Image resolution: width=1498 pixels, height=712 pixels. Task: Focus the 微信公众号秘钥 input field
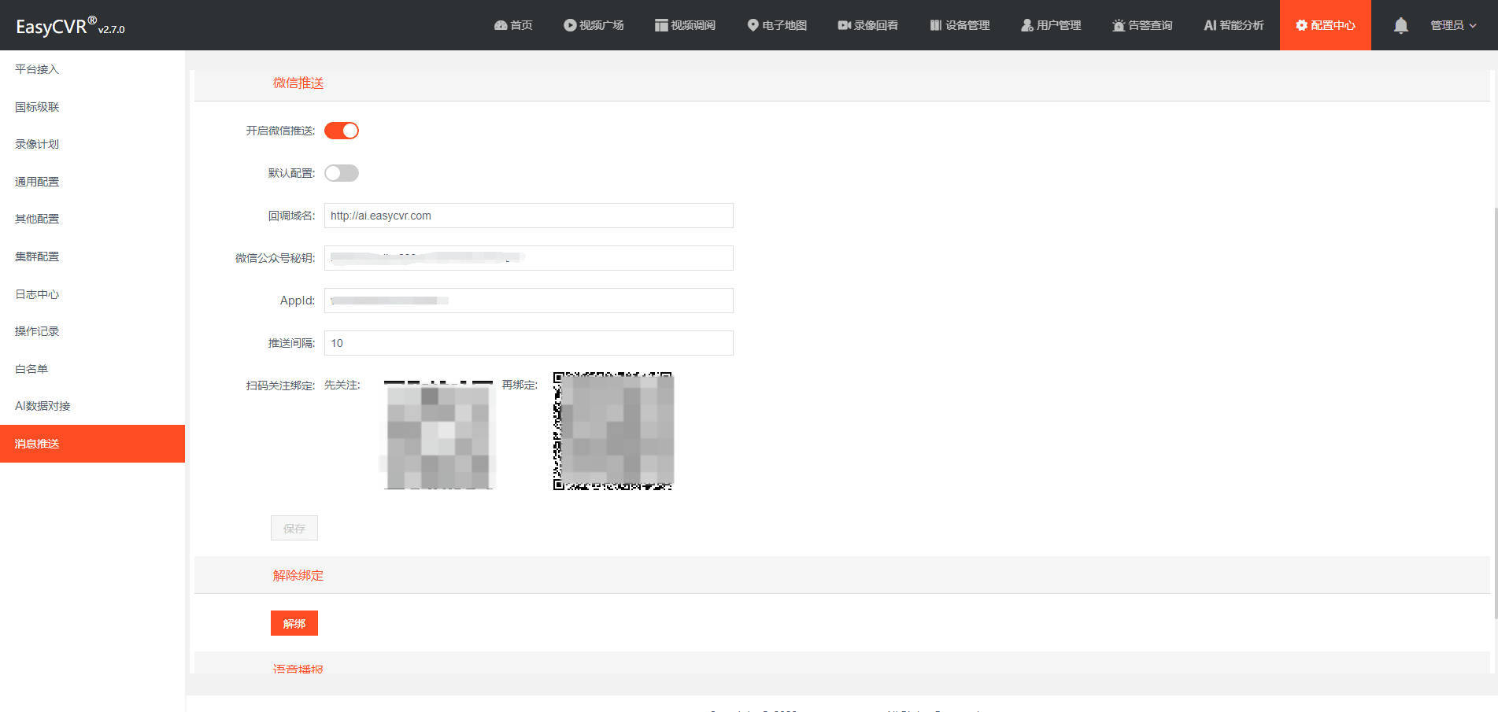tap(529, 258)
